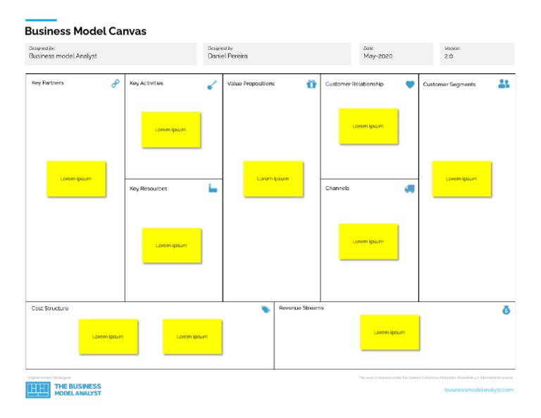Click the Date field showing May-2020
The width and height of the screenshot is (541, 418).
(396, 53)
